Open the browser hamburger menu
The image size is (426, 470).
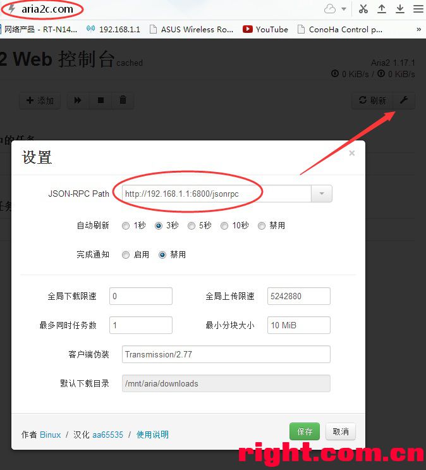point(418,9)
